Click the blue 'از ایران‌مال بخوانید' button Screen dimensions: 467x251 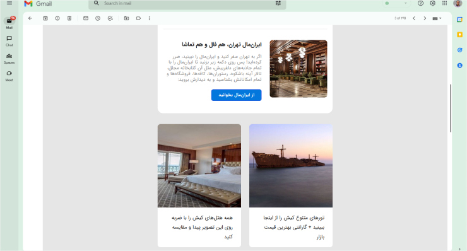tap(236, 95)
